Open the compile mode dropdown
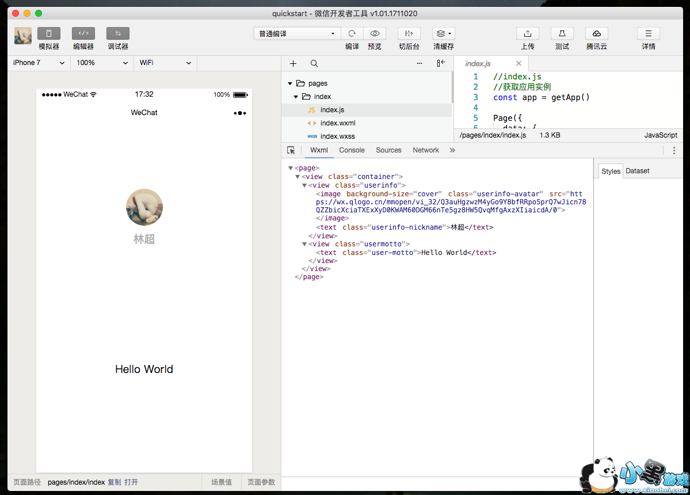690x495 pixels. click(297, 33)
